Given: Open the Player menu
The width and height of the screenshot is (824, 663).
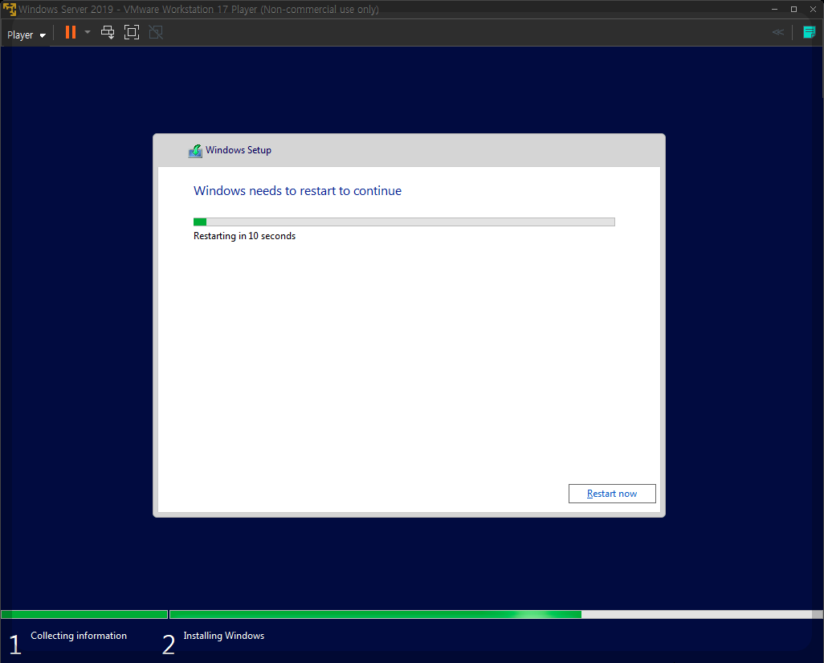Looking at the screenshot, I should 27,35.
